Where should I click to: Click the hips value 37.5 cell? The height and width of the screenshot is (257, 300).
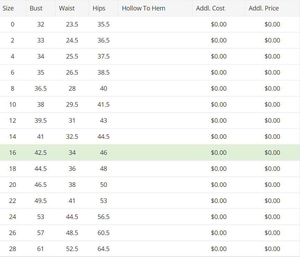pyautogui.click(x=103, y=56)
